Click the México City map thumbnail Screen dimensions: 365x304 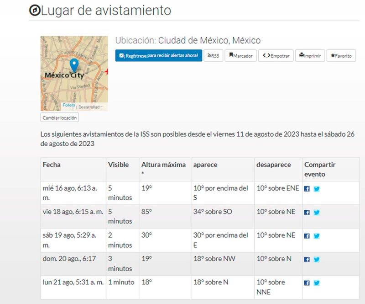click(x=74, y=73)
